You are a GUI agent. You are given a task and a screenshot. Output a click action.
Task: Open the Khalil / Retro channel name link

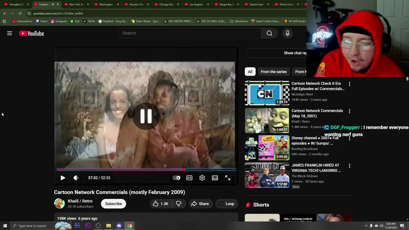[x=80, y=201]
